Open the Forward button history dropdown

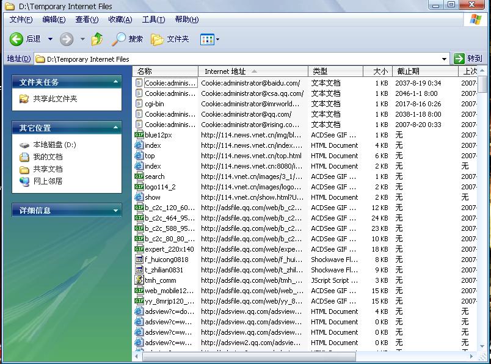tap(82, 39)
